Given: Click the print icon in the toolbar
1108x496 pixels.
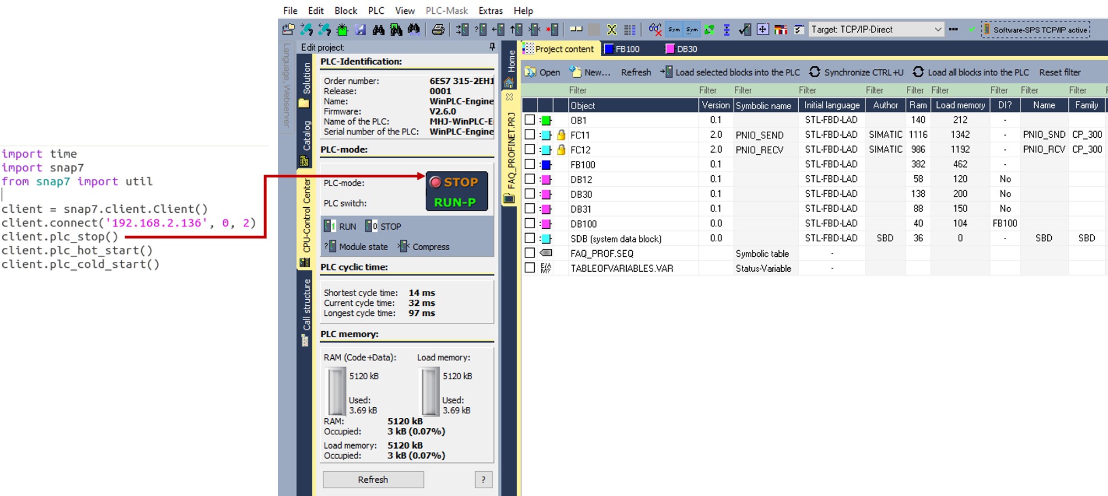Looking at the screenshot, I should point(438,30).
